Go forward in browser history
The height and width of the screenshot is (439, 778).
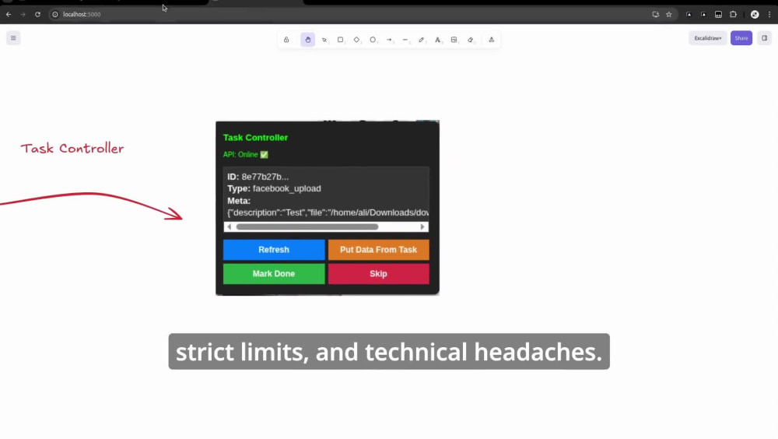pos(23,15)
